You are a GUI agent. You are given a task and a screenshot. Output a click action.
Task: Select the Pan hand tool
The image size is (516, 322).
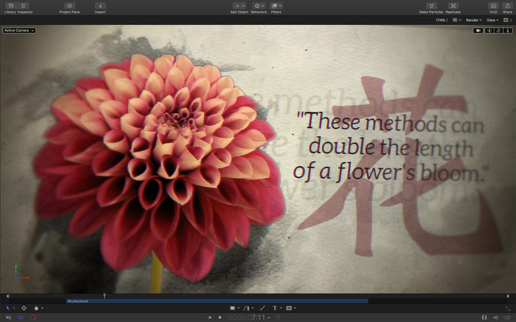click(36, 308)
